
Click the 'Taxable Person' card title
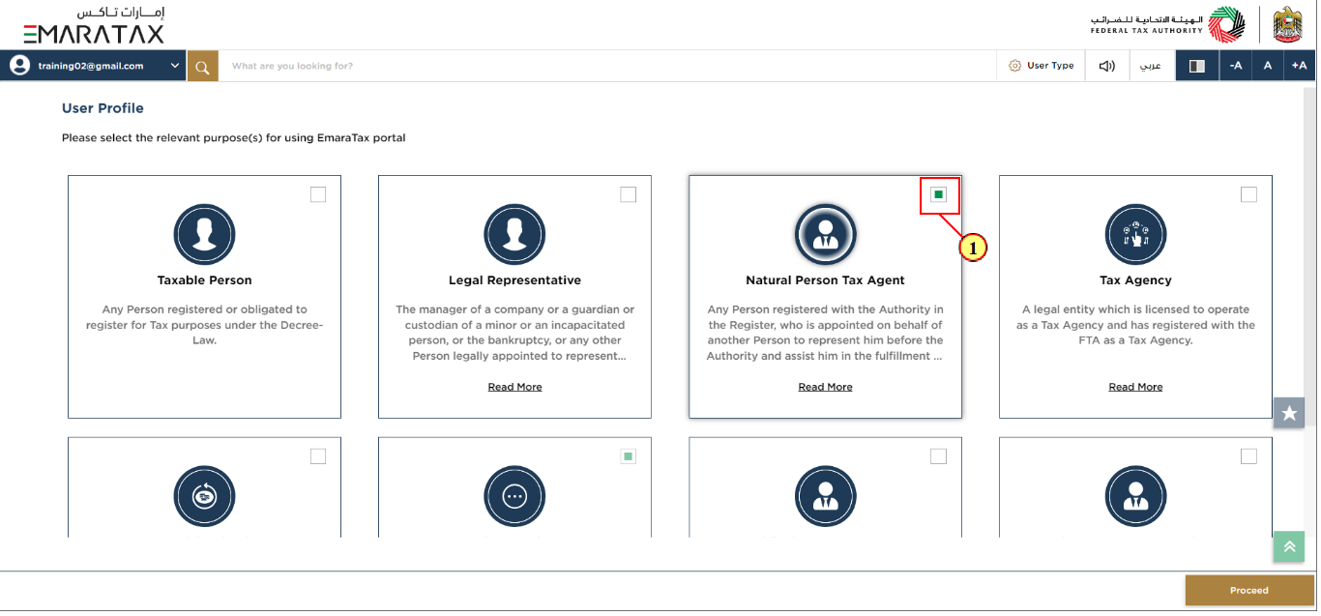tap(204, 280)
